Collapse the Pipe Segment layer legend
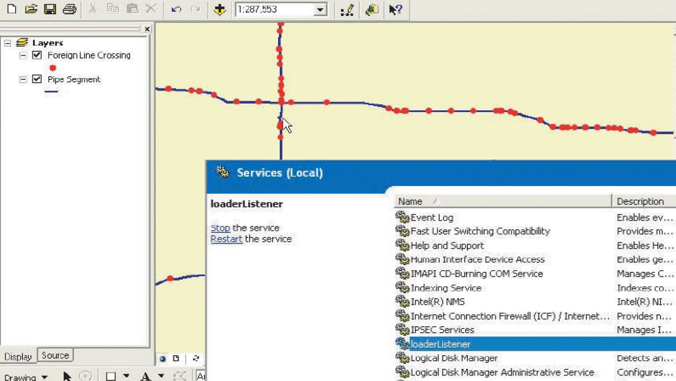 click(x=23, y=80)
